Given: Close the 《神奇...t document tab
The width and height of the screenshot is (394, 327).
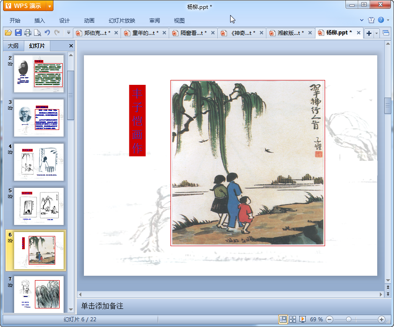Looking at the screenshot, I should (x=261, y=33).
